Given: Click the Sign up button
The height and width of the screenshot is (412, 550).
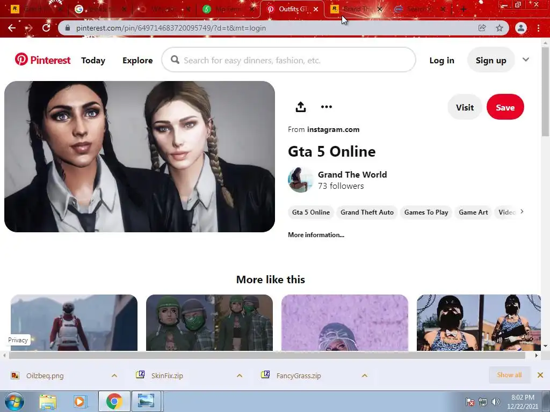Looking at the screenshot, I should pos(491,60).
